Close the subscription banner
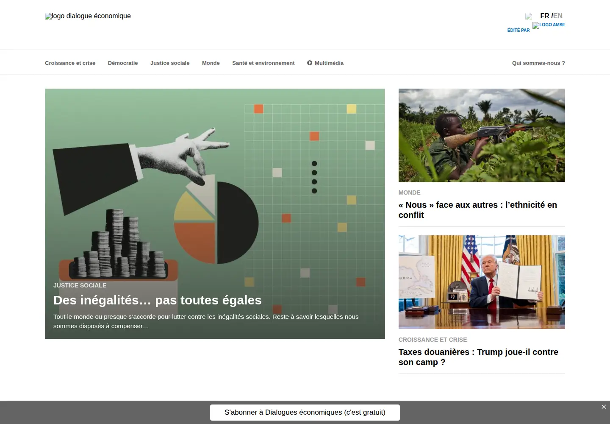The height and width of the screenshot is (424, 610). [604, 407]
